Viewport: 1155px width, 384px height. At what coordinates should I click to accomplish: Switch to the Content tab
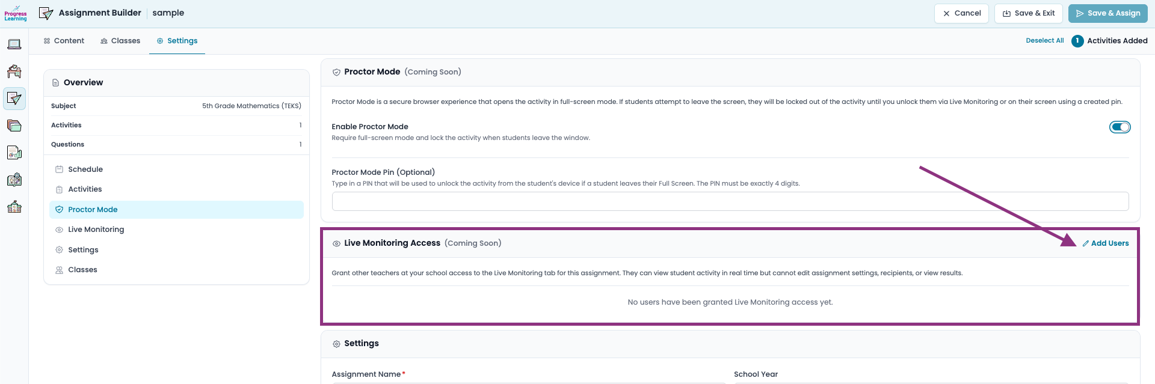pos(64,41)
